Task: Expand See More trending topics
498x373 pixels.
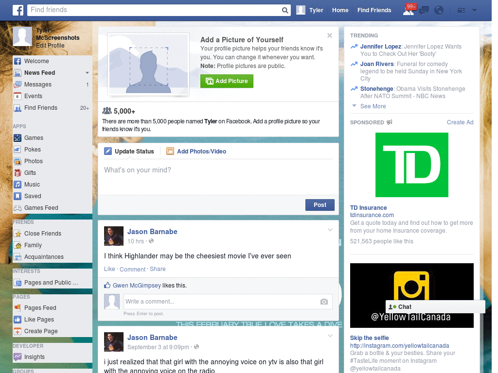Action: 373,106
